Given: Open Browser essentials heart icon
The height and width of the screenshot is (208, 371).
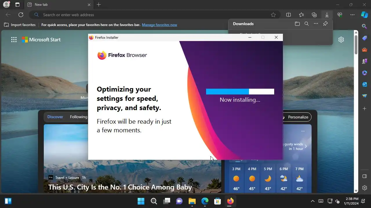Looking at the screenshot, I should [340, 15].
